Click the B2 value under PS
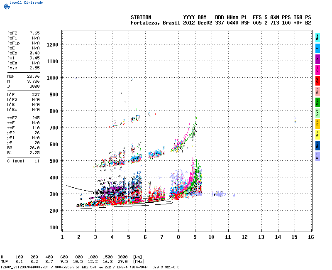 pos(308,23)
